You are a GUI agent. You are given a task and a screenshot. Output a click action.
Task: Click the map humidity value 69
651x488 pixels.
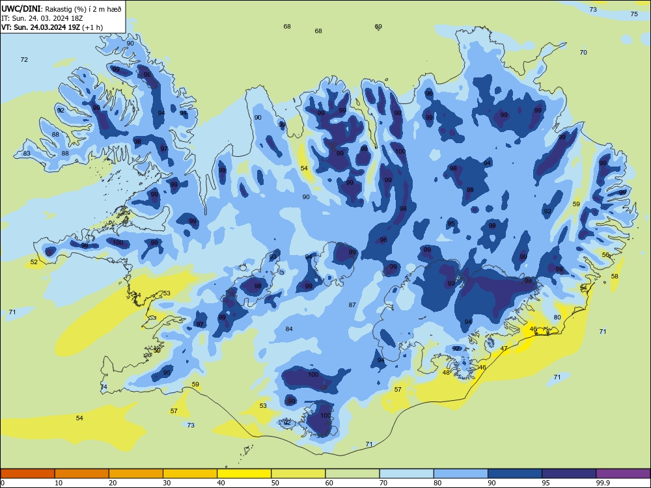[378, 27]
